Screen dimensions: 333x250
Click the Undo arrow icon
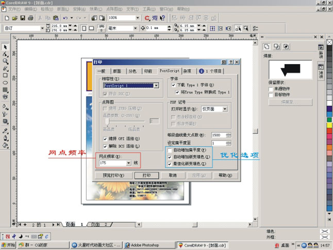coord(65,18)
